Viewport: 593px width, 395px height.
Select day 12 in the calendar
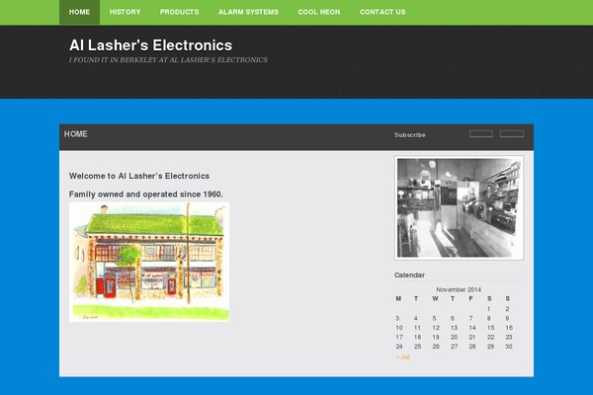436,328
